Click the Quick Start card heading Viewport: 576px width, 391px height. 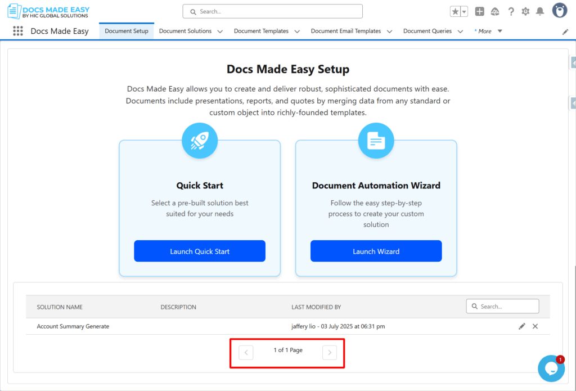[x=200, y=186]
